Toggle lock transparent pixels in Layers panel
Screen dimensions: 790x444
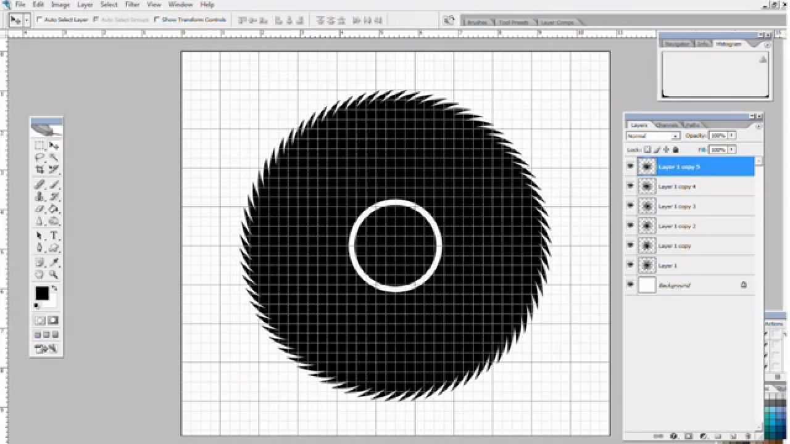647,149
